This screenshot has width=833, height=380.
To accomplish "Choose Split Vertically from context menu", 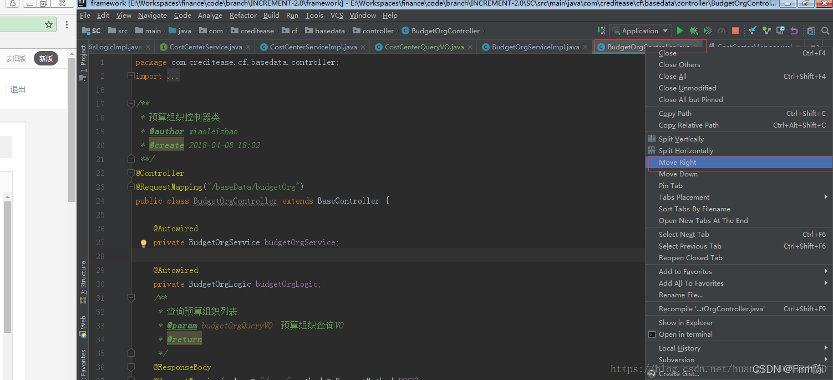I will tap(739, 139).
